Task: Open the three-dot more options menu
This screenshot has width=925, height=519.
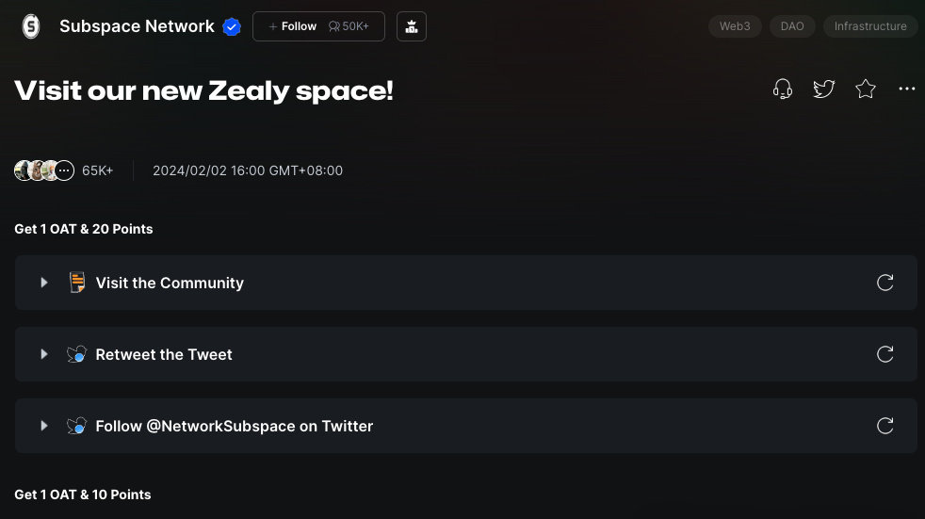Action: (907, 89)
